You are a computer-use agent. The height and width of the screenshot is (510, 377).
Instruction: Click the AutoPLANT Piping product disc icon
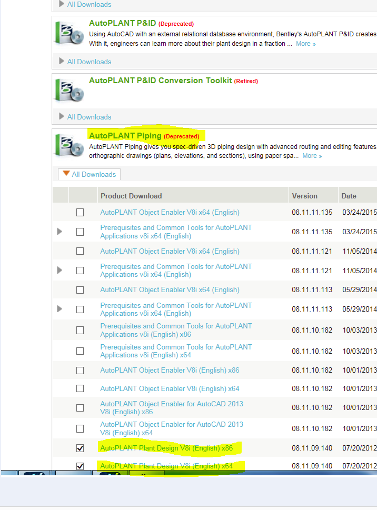(x=70, y=145)
